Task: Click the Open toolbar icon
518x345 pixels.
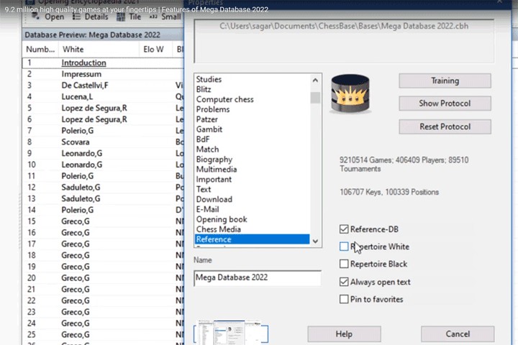Action: point(49,17)
